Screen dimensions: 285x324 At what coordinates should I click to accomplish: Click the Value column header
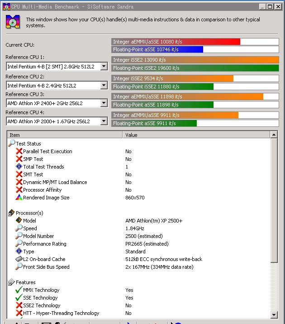point(196,135)
